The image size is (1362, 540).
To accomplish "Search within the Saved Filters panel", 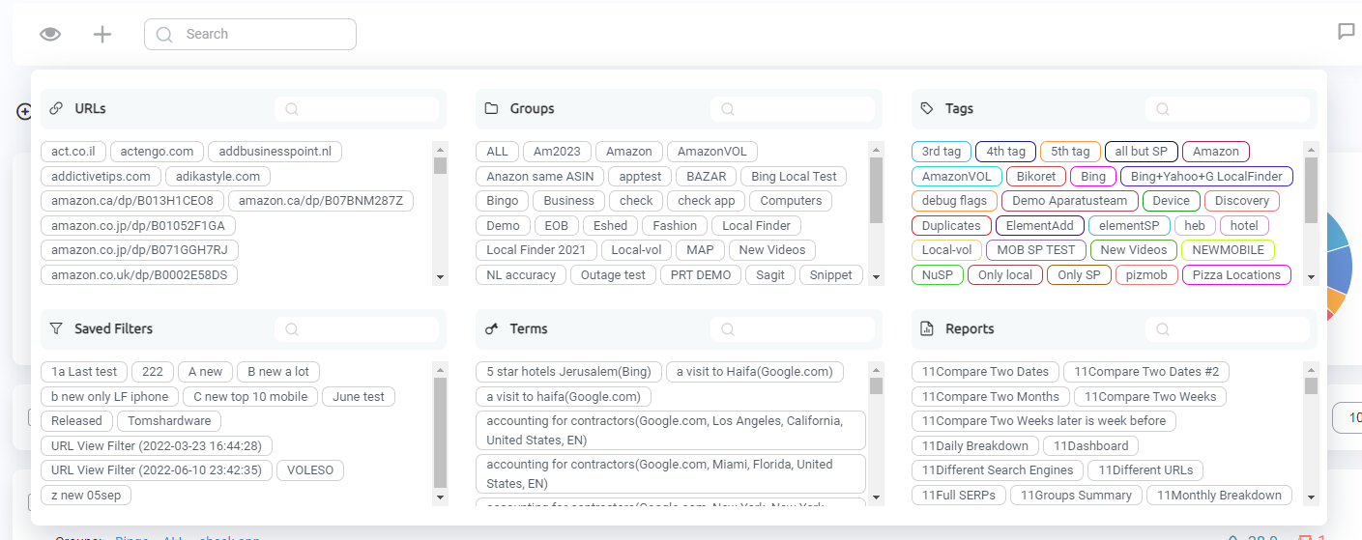I will pyautogui.click(x=357, y=329).
